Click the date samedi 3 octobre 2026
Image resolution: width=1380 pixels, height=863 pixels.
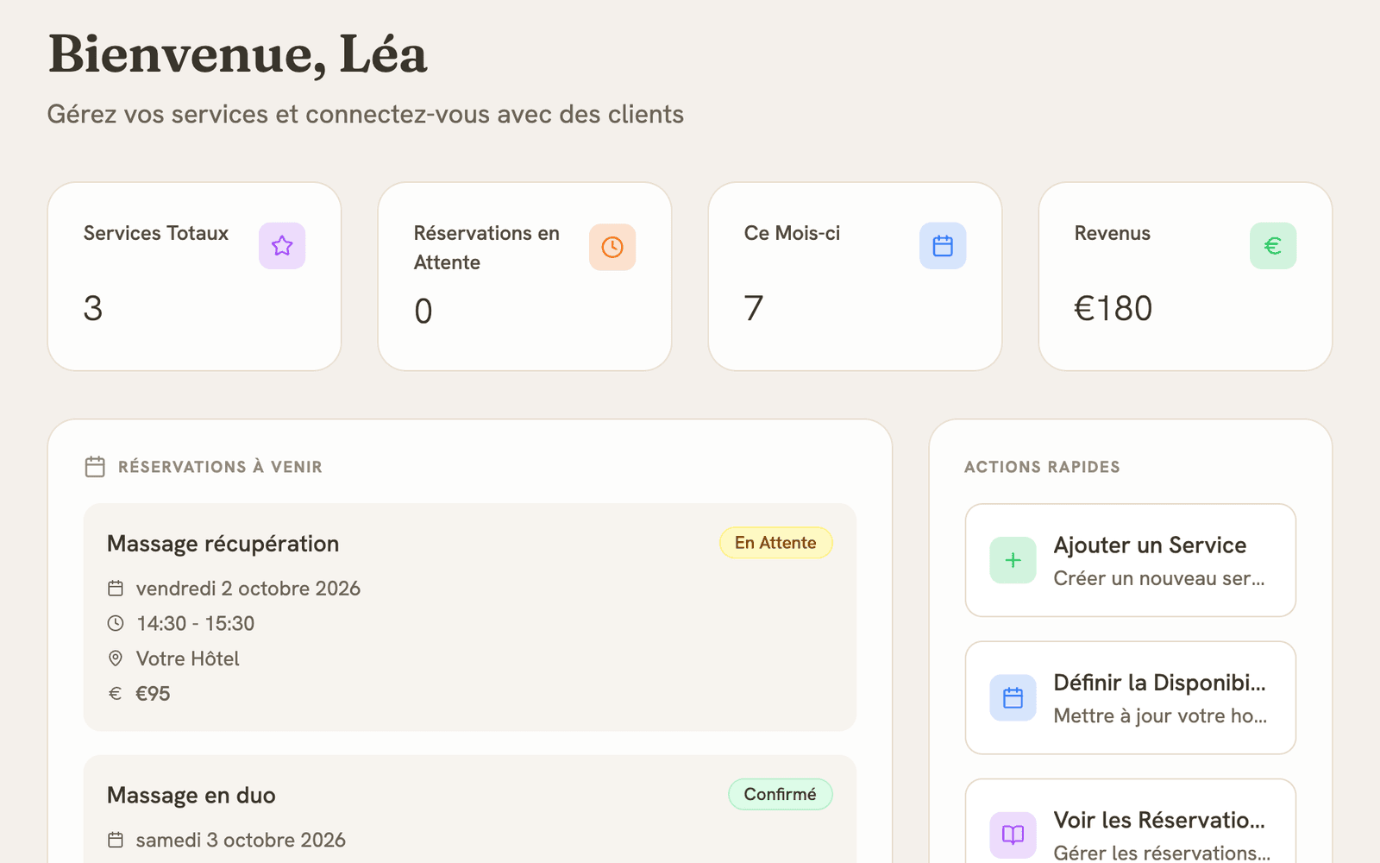coord(241,840)
